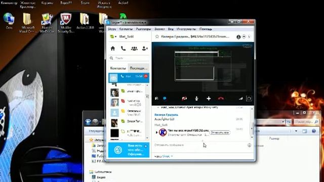The height and width of the screenshot is (182, 324).
Task: Toggle the Explorer preview pane icon
Action: point(305,131)
